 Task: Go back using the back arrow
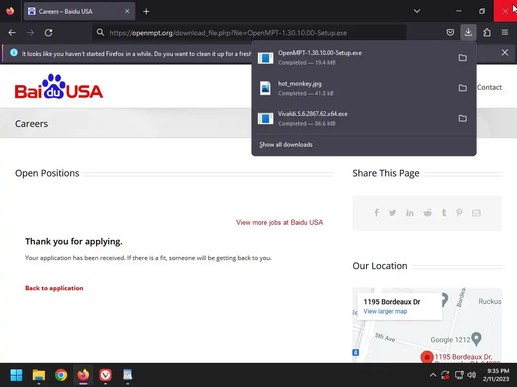(x=12, y=33)
